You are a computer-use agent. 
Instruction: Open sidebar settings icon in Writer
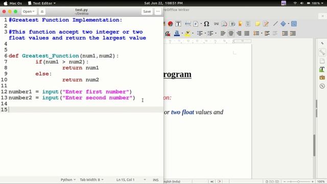(x=322, y=43)
